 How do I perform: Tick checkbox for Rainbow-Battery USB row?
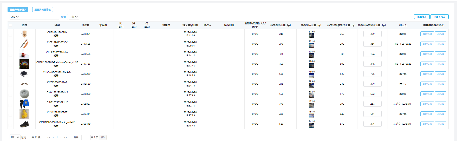10,65
